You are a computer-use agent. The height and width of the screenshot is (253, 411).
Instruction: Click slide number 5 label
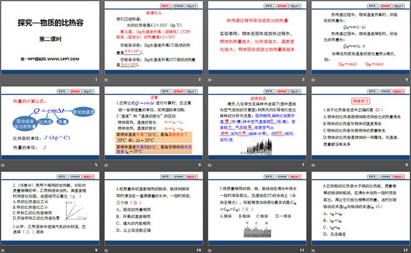click(96, 165)
